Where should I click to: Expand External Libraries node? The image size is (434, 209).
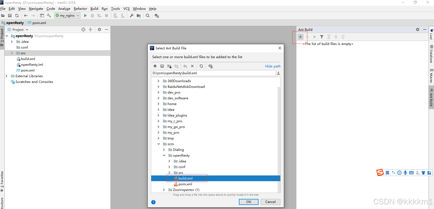(7, 76)
